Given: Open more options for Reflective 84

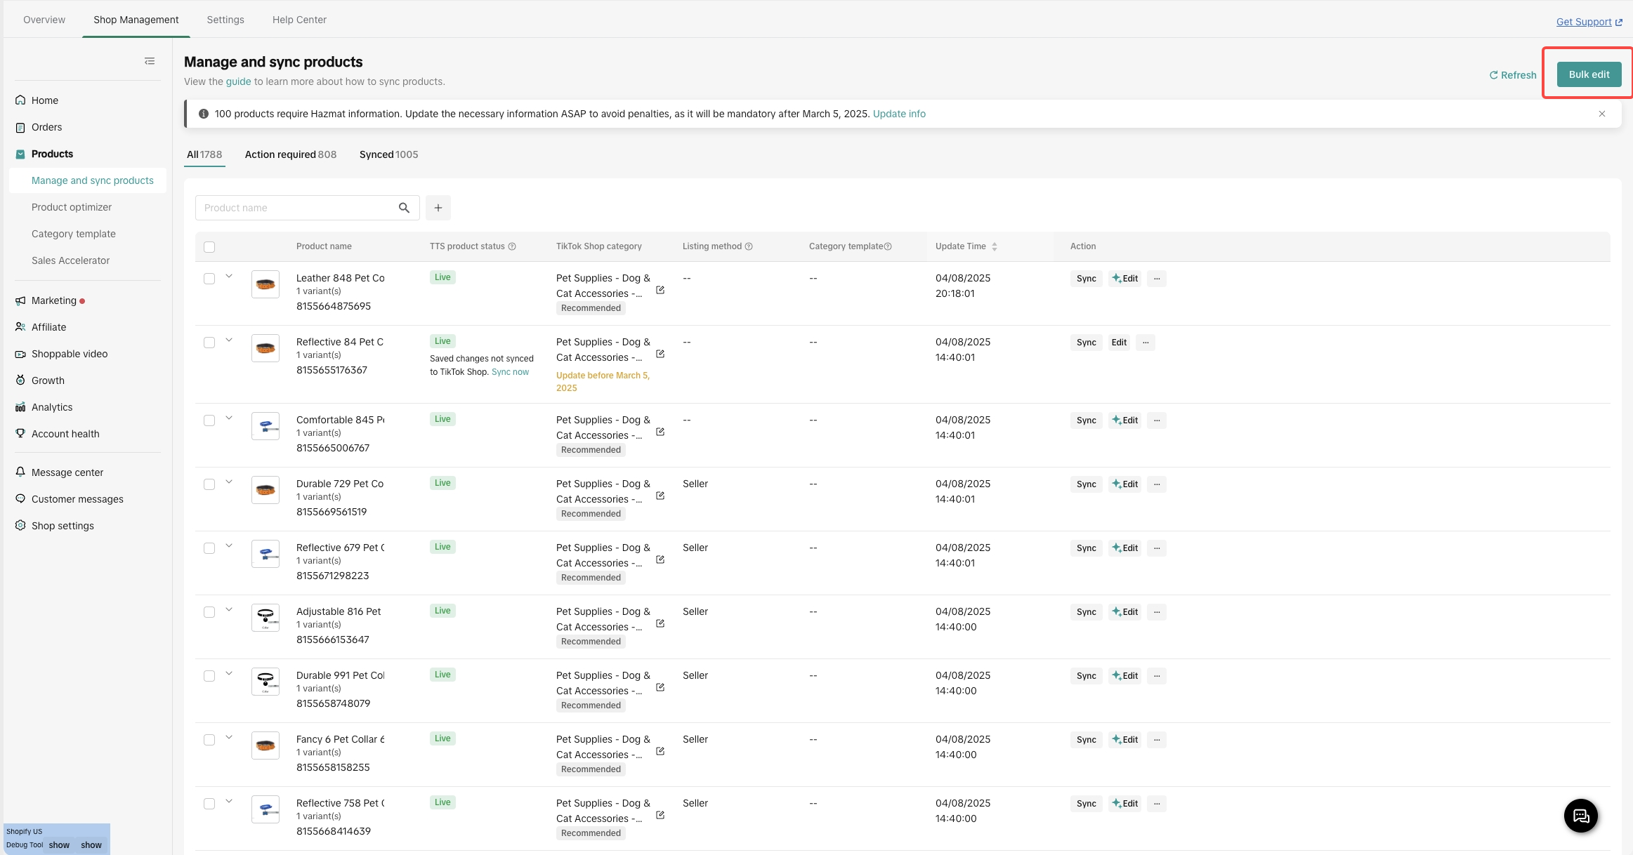Looking at the screenshot, I should pyautogui.click(x=1146, y=343).
